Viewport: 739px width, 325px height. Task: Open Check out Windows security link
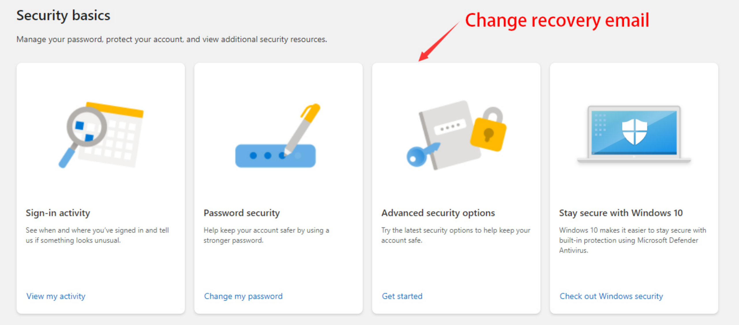coord(611,296)
